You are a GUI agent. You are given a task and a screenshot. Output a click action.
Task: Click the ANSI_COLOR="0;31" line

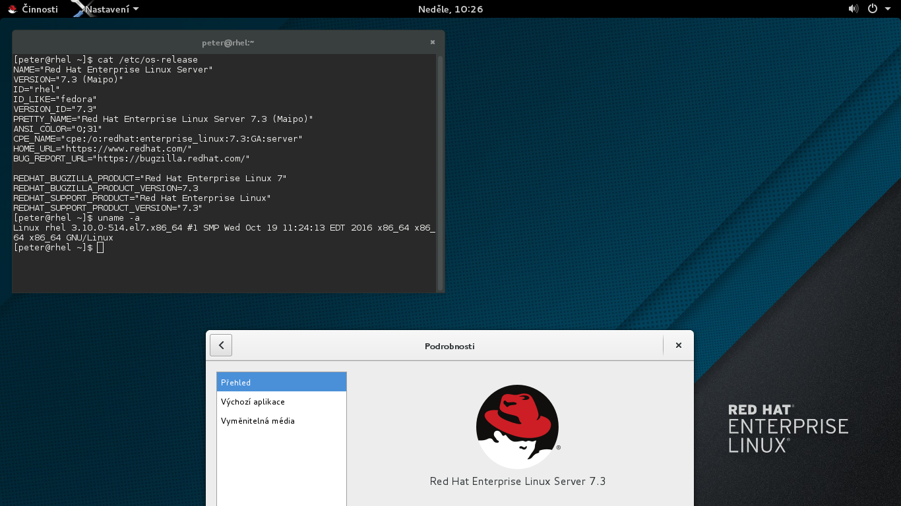58,128
